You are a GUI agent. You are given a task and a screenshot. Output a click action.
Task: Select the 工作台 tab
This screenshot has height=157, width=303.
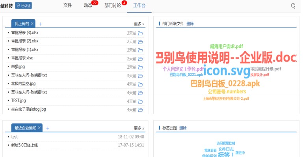pos(139,5)
